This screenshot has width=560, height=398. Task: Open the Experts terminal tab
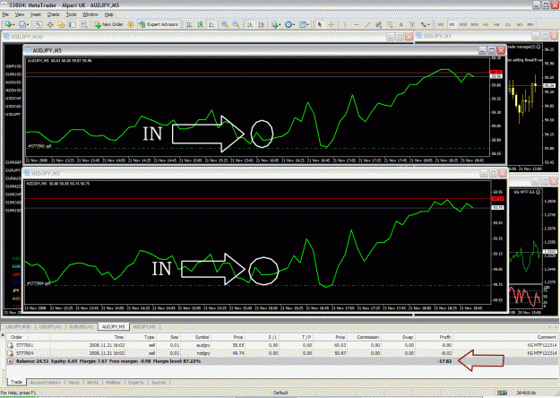[x=136, y=382]
